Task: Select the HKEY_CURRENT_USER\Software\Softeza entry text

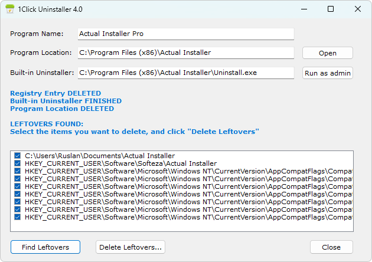Action: pos(120,163)
